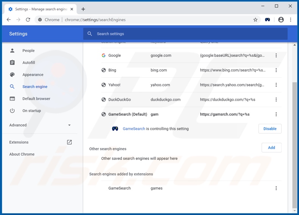Reload the current page
The width and height of the screenshot is (299, 215).
[28, 20]
